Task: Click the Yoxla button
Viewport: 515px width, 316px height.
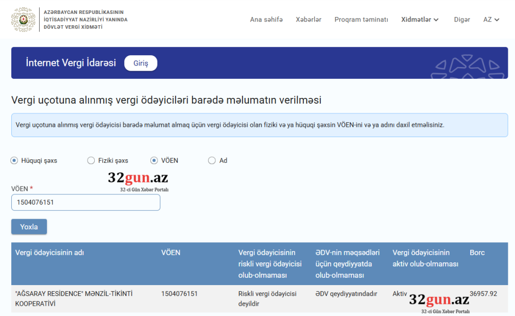Action: (29, 227)
